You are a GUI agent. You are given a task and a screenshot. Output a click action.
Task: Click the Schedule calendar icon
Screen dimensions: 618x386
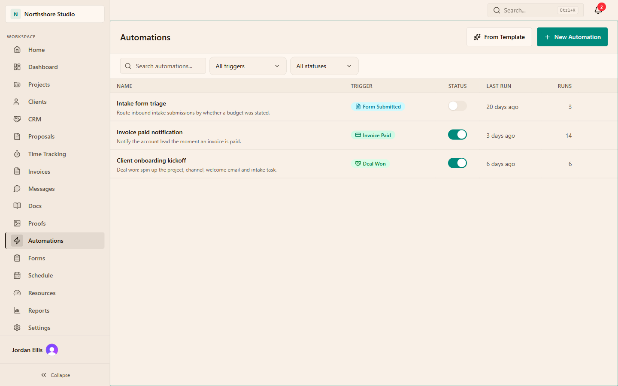(17, 275)
